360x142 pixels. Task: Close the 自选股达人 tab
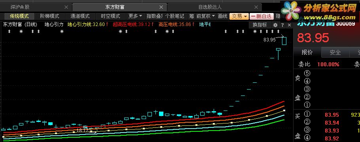[x=256, y=7]
